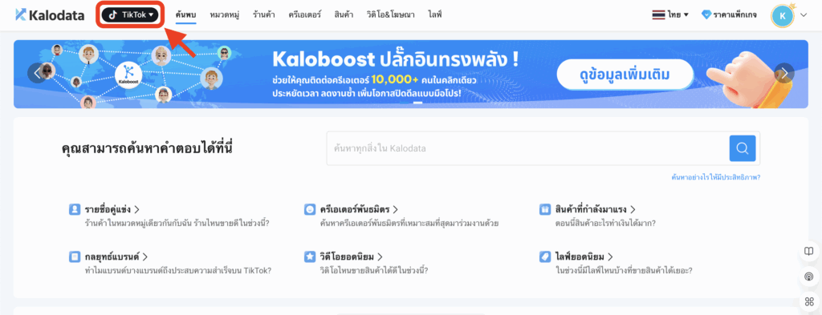Click text ตอนนี้สินค้าอะไรทำเงินได้มาก?
This screenshot has width=822, height=315.
click(605, 224)
